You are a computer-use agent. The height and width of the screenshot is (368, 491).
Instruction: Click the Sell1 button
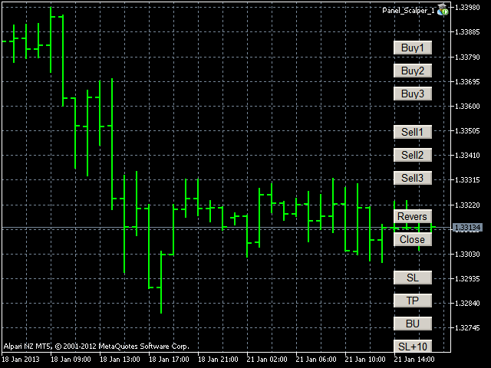click(413, 132)
